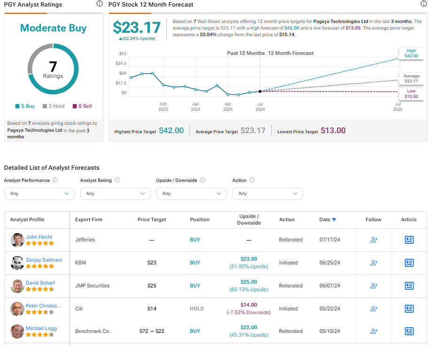The width and height of the screenshot is (430, 346).
Task: Expand the Analyst Rating dropdown
Action: click(116, 194)
